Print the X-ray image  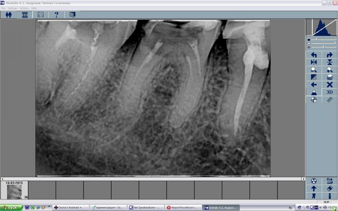tap(330, 77)
